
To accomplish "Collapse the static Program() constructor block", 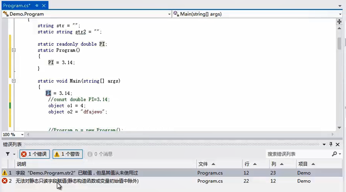I will pyautogui.click(x=14, y=50).
